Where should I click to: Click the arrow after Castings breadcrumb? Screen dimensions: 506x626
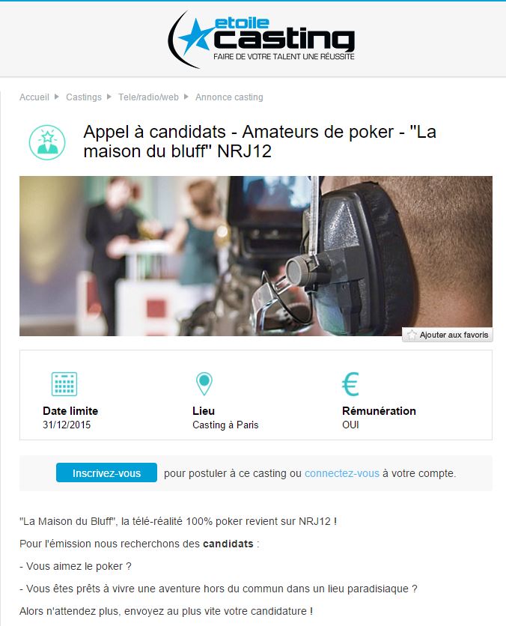coord(109,97)
